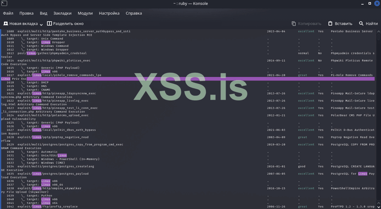Click the disclosure date 2003-04-09
The height and width of the screenshot is (209, 381).
[276, 137]
